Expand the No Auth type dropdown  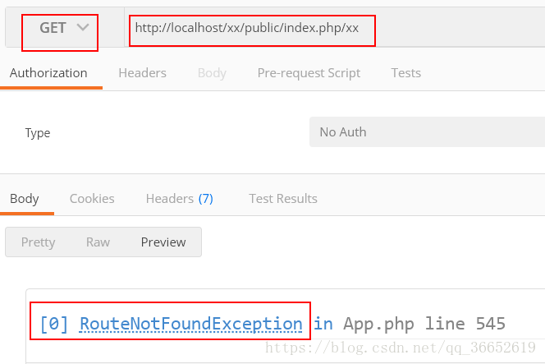pos(427,132)
